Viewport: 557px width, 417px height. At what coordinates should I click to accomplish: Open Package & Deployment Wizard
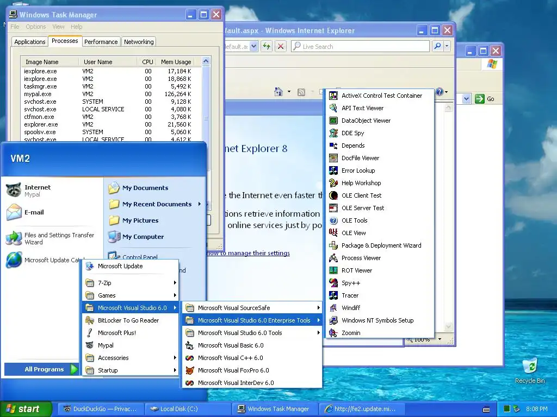coord(380,245)
